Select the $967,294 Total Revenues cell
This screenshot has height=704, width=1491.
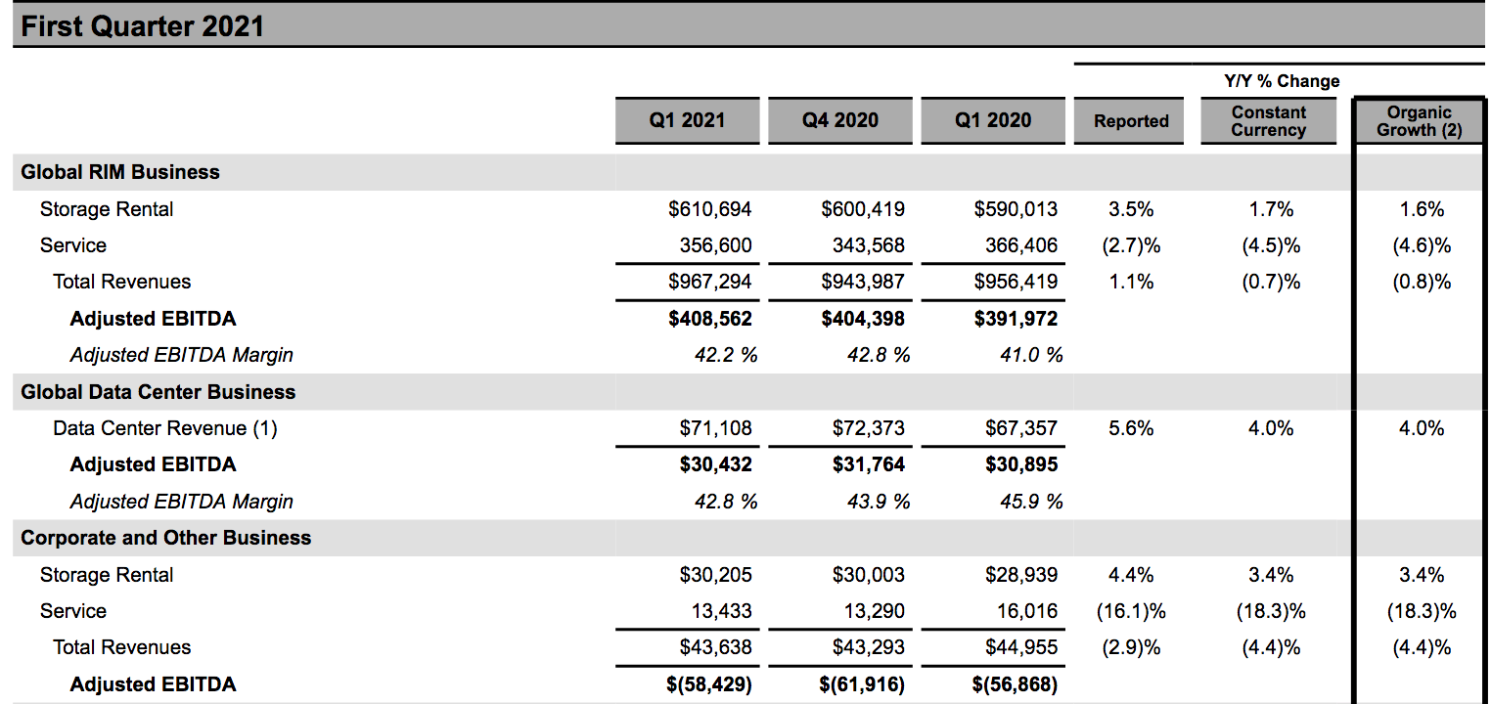click(710, 282)
